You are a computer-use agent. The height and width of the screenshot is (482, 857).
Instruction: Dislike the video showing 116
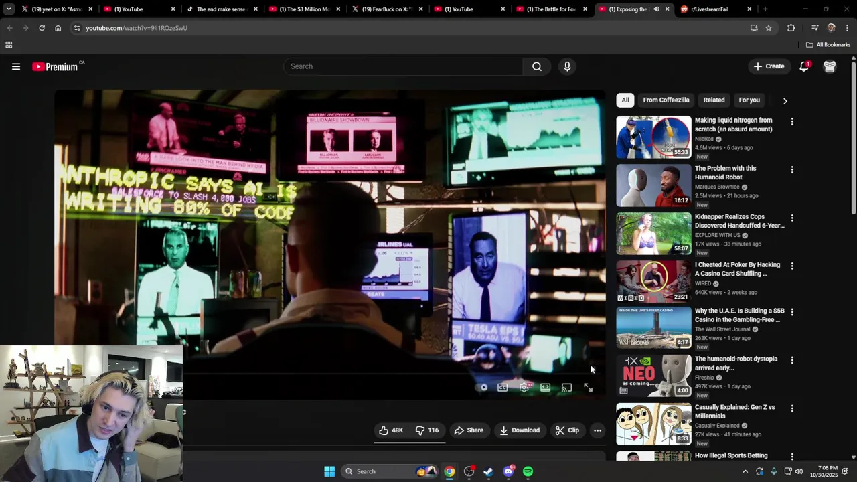(427, 430)
